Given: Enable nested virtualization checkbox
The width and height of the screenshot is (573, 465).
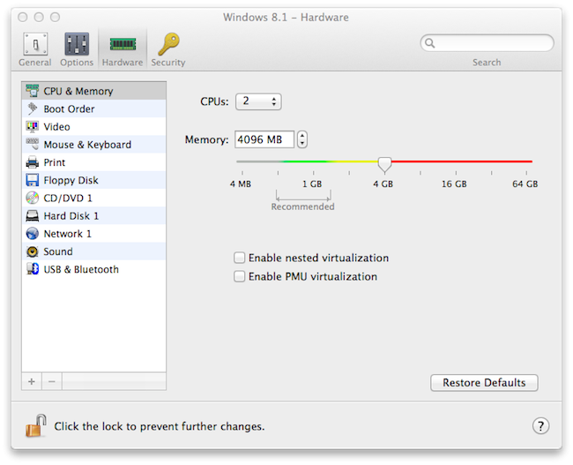Looking at the screenshot, I should tap(240, 258).
